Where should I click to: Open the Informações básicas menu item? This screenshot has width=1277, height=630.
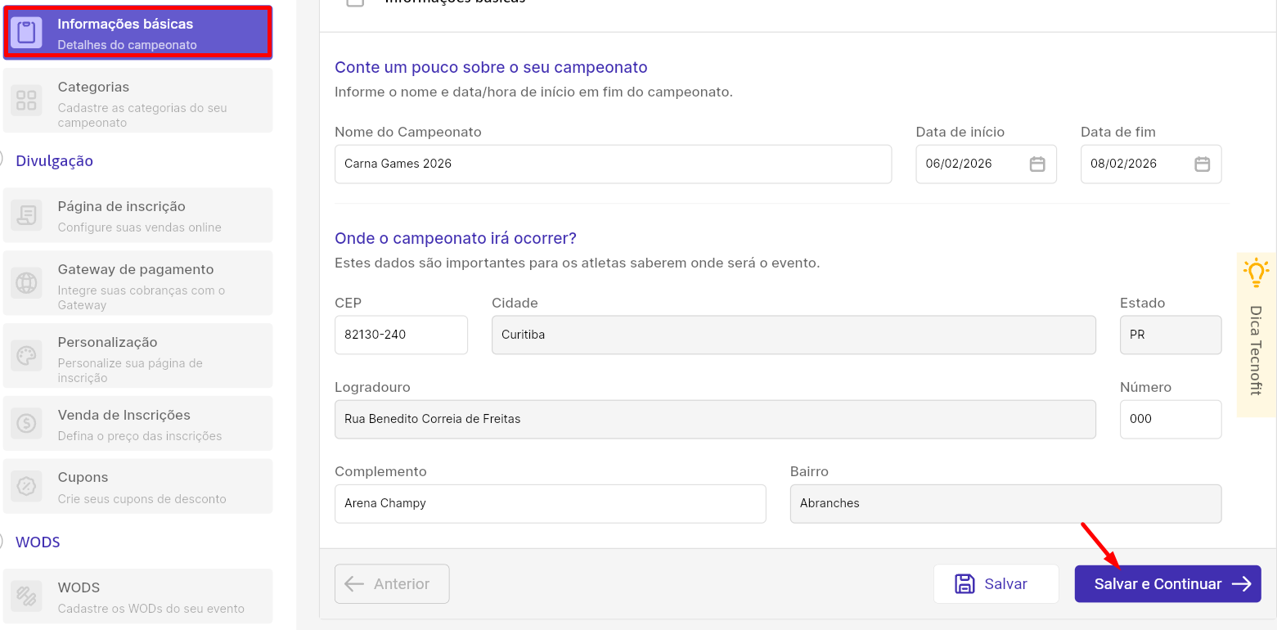pyautogui.click(x=137, y=33)
